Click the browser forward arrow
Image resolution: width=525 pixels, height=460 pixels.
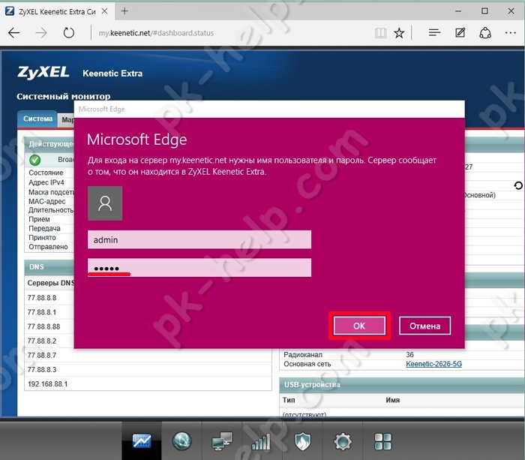click(x=41, y=33)
